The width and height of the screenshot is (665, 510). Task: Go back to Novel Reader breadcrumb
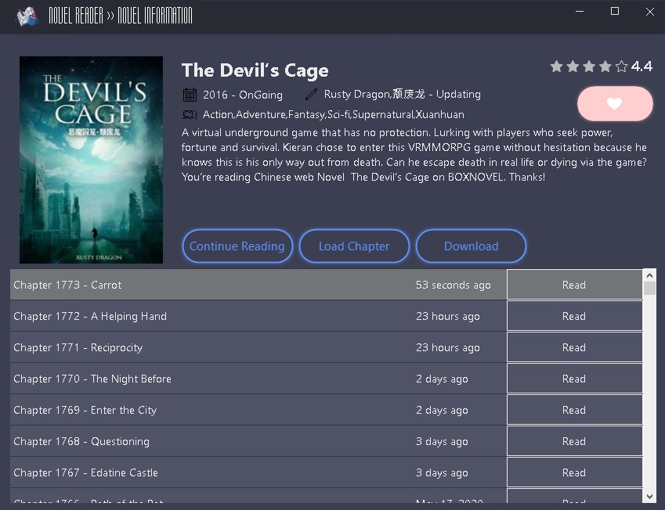point(75,16)
